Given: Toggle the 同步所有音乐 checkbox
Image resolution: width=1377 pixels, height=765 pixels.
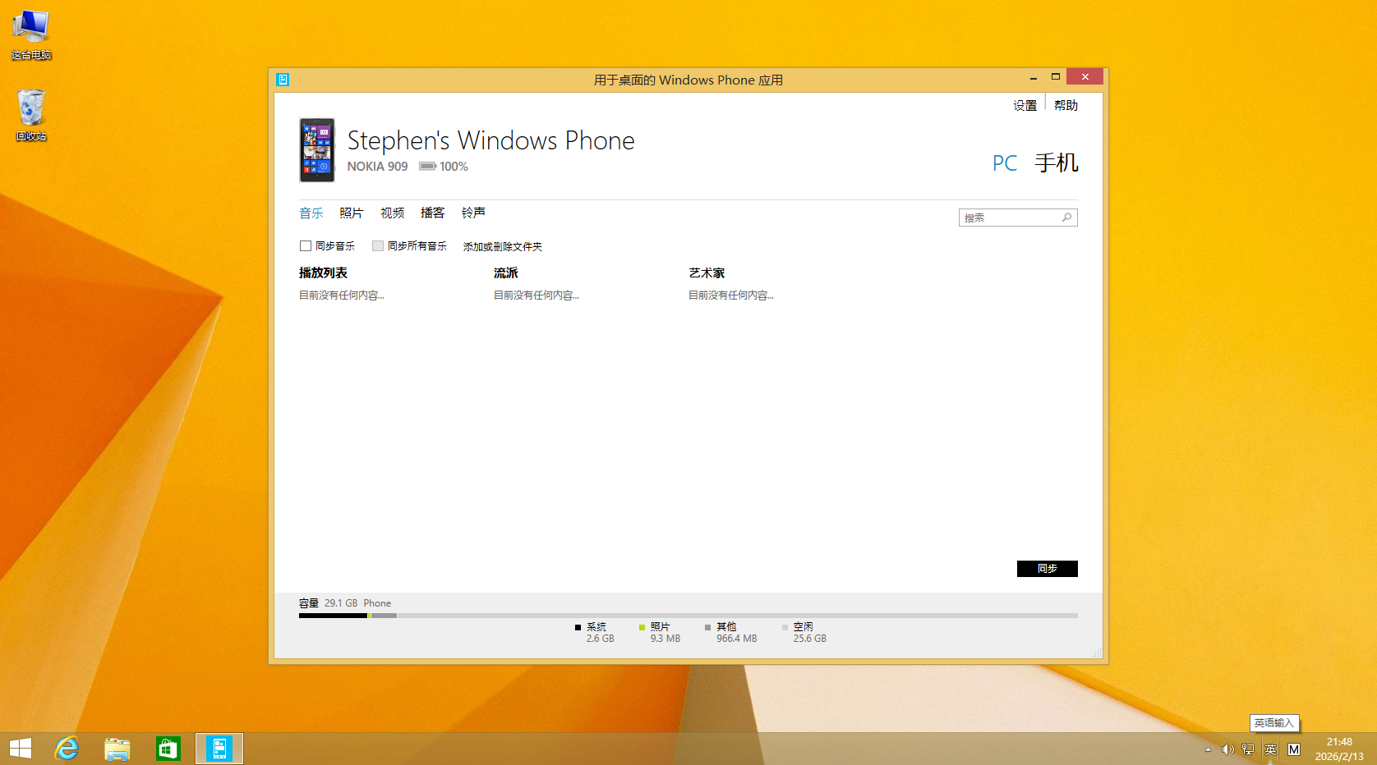Looking at the screenshot, I should [378, 246].
